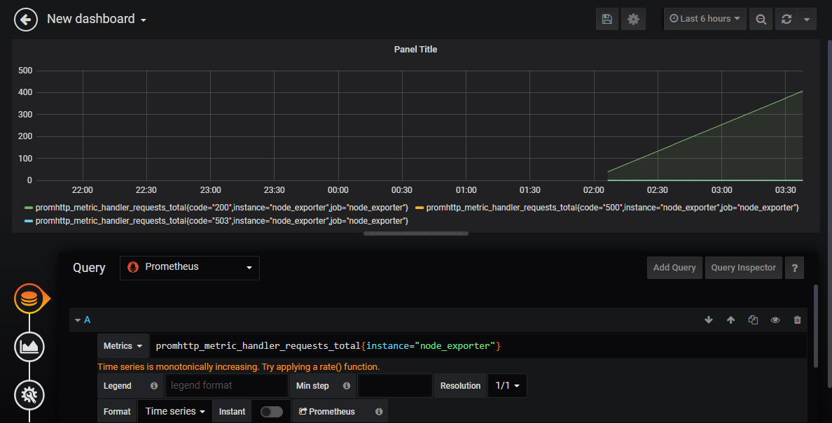The height and width of the screenshot is (423, 832).
Task: Click the Add Query button
Action: click(674, 267)
